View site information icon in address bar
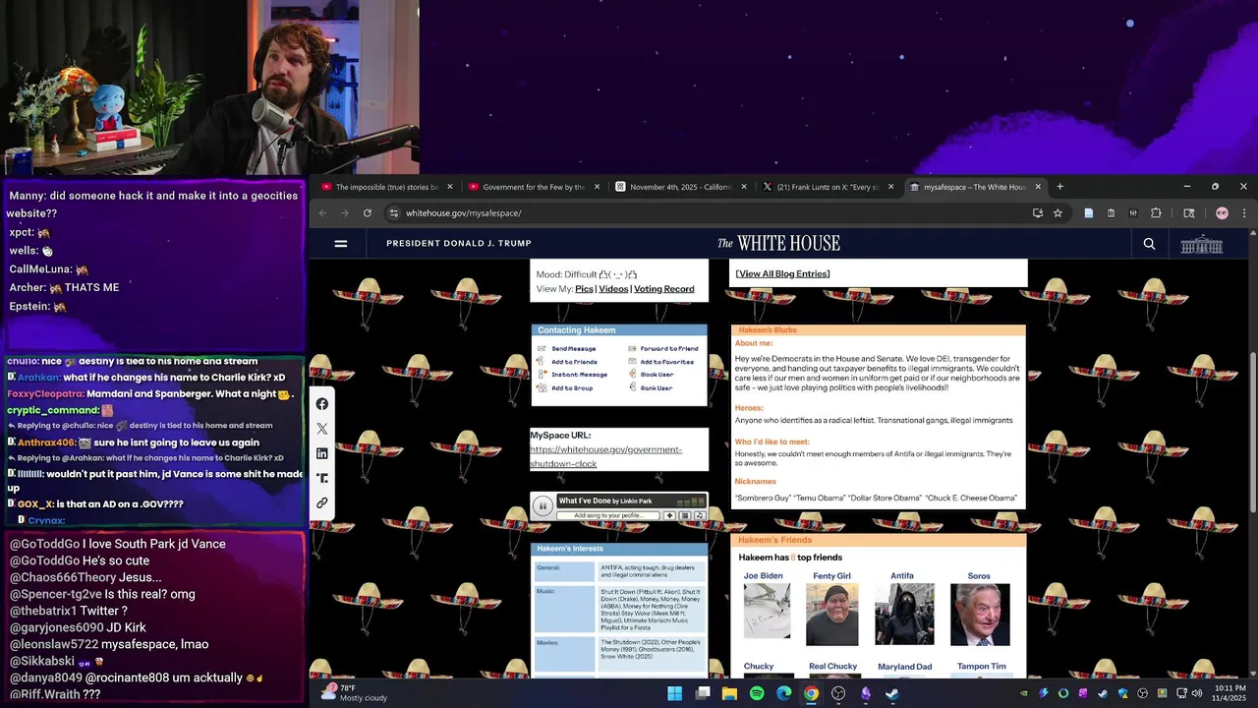The height and width of the screenshot is (708, 1258). (x=393, y=212)
